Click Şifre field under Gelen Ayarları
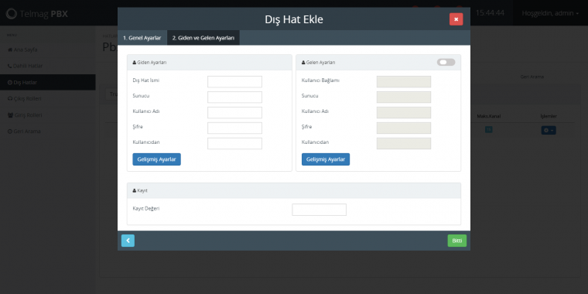The height and width of the screenshot is (294, 588). pyautogui.click(x=404, y=128)
